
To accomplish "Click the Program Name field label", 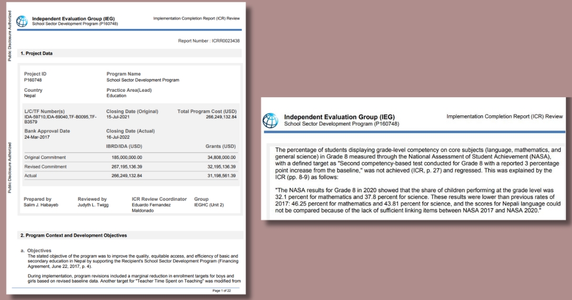I will click(x=123, y=74).
